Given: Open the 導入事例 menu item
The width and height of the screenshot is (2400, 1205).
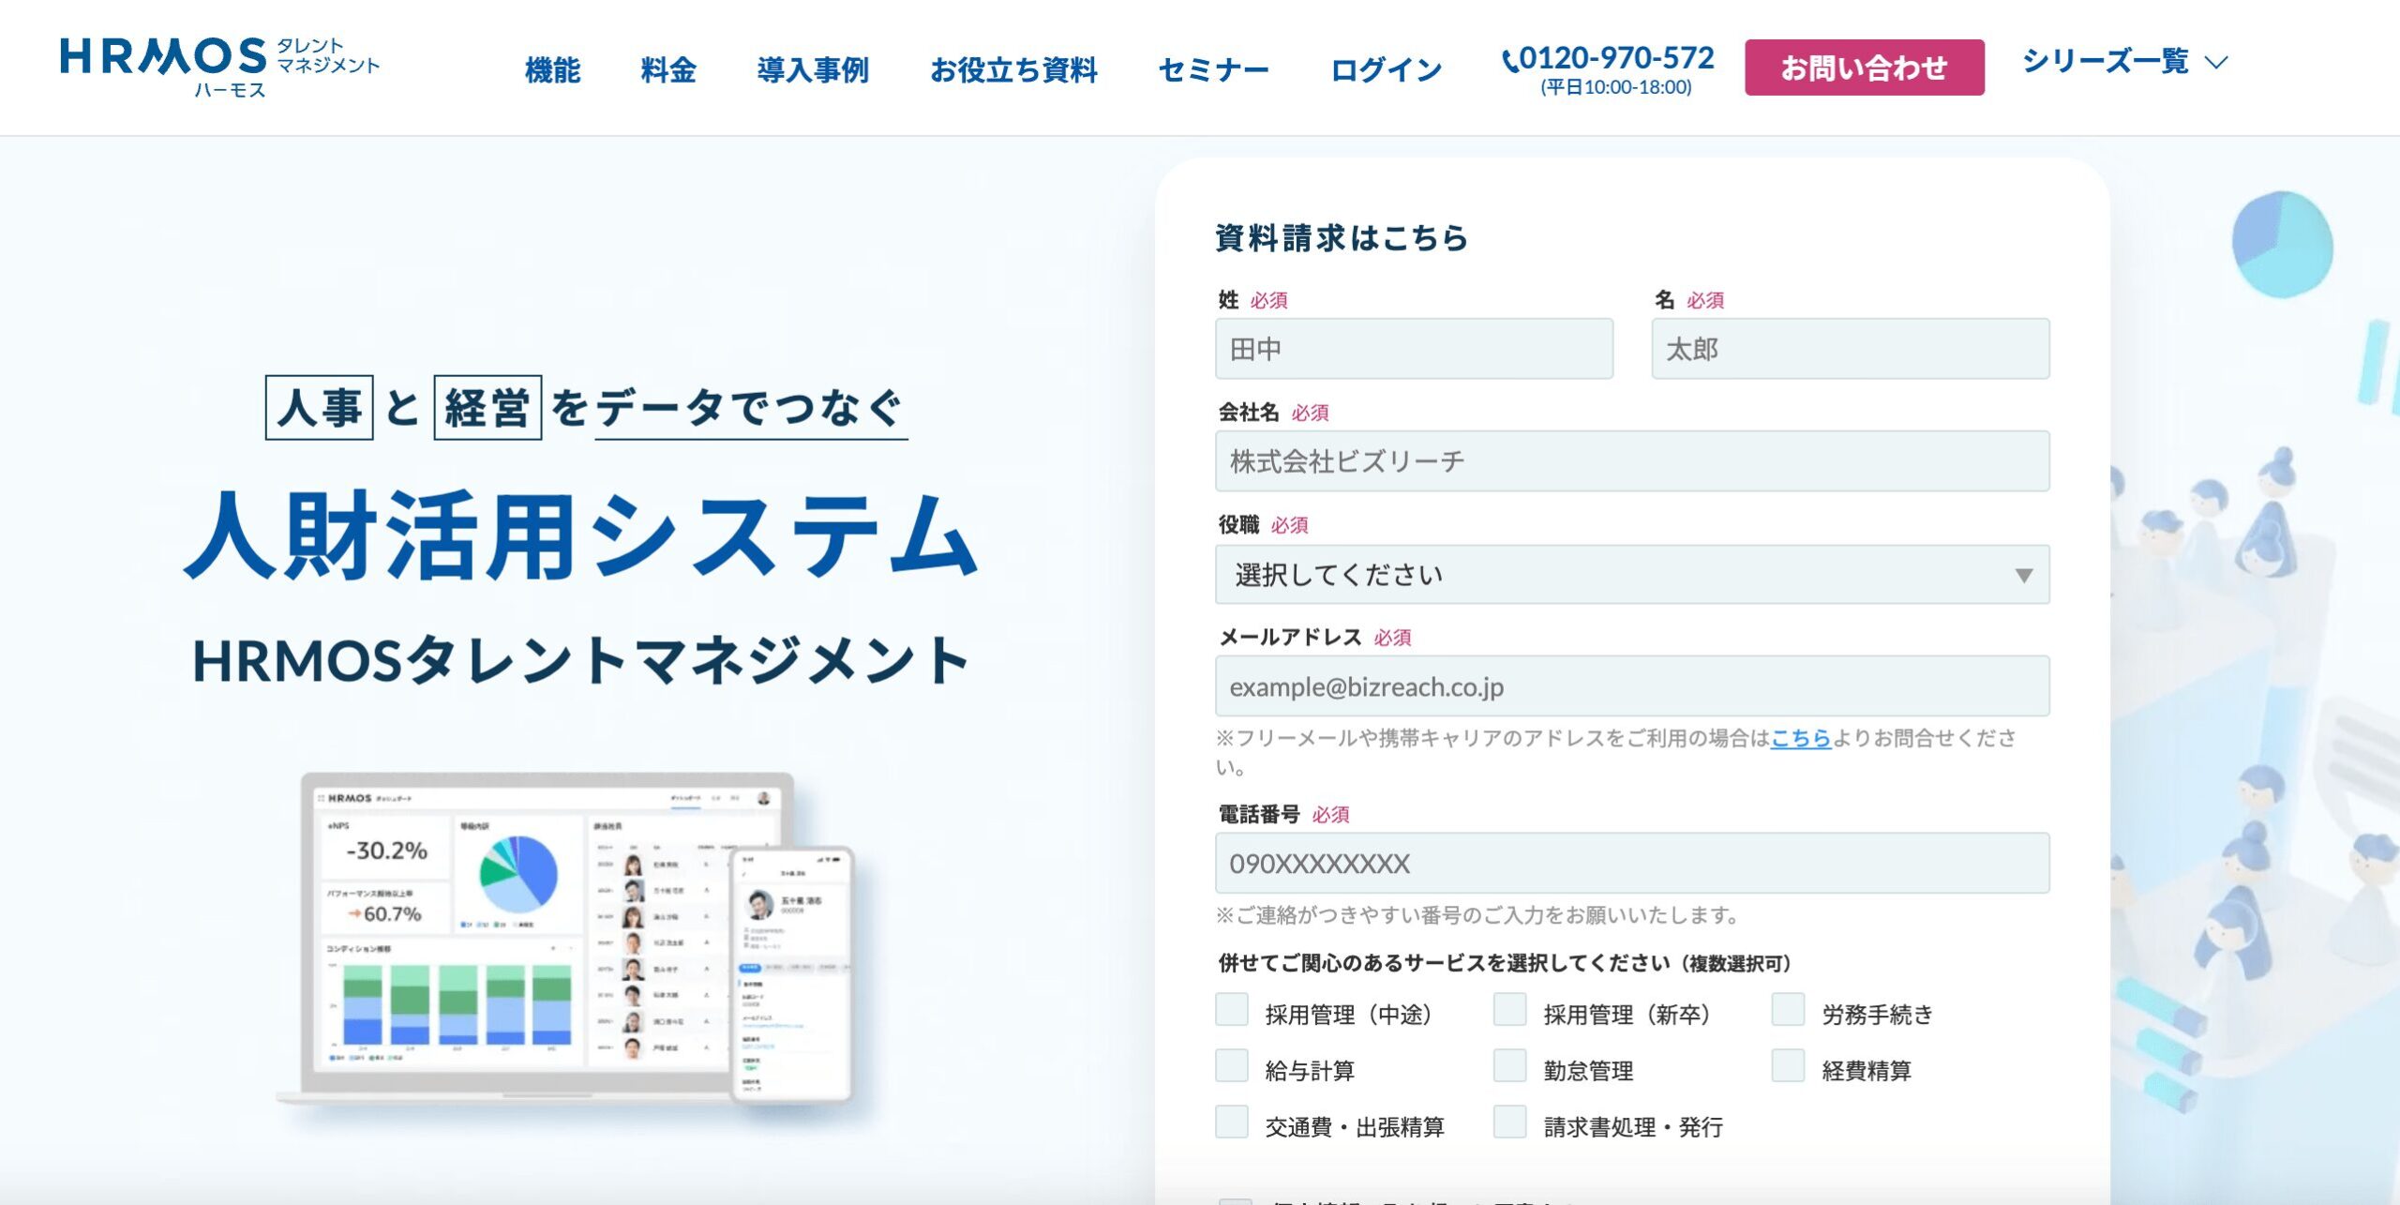Looking at the screenshot, I should tap(812, 70).
